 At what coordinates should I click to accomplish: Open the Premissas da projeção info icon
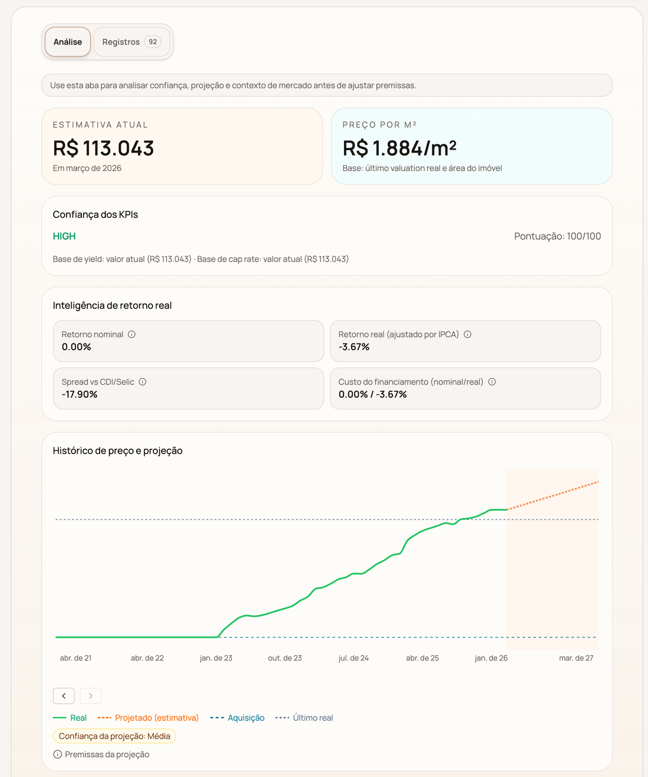click(57, 754)
